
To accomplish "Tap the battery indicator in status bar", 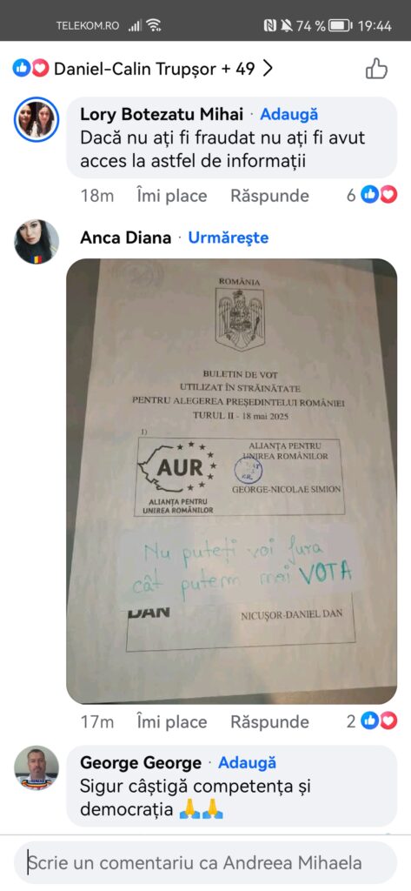I will click(341, 25).
